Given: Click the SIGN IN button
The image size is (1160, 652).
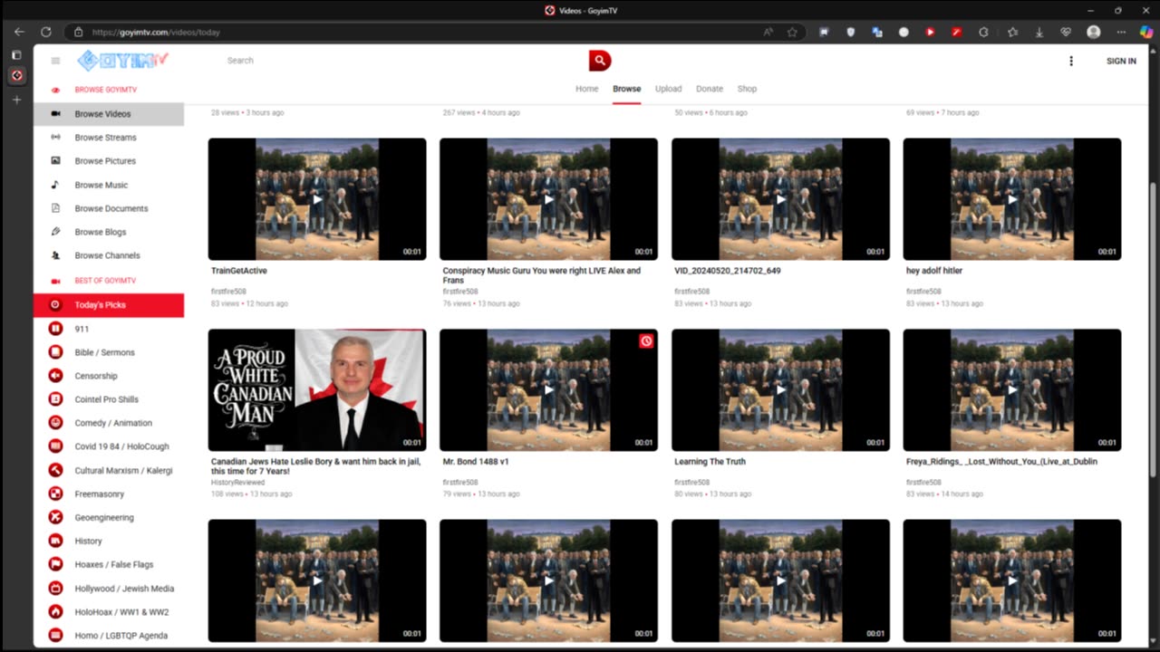Looking at the screenshot, I should tap(1121, 61).
